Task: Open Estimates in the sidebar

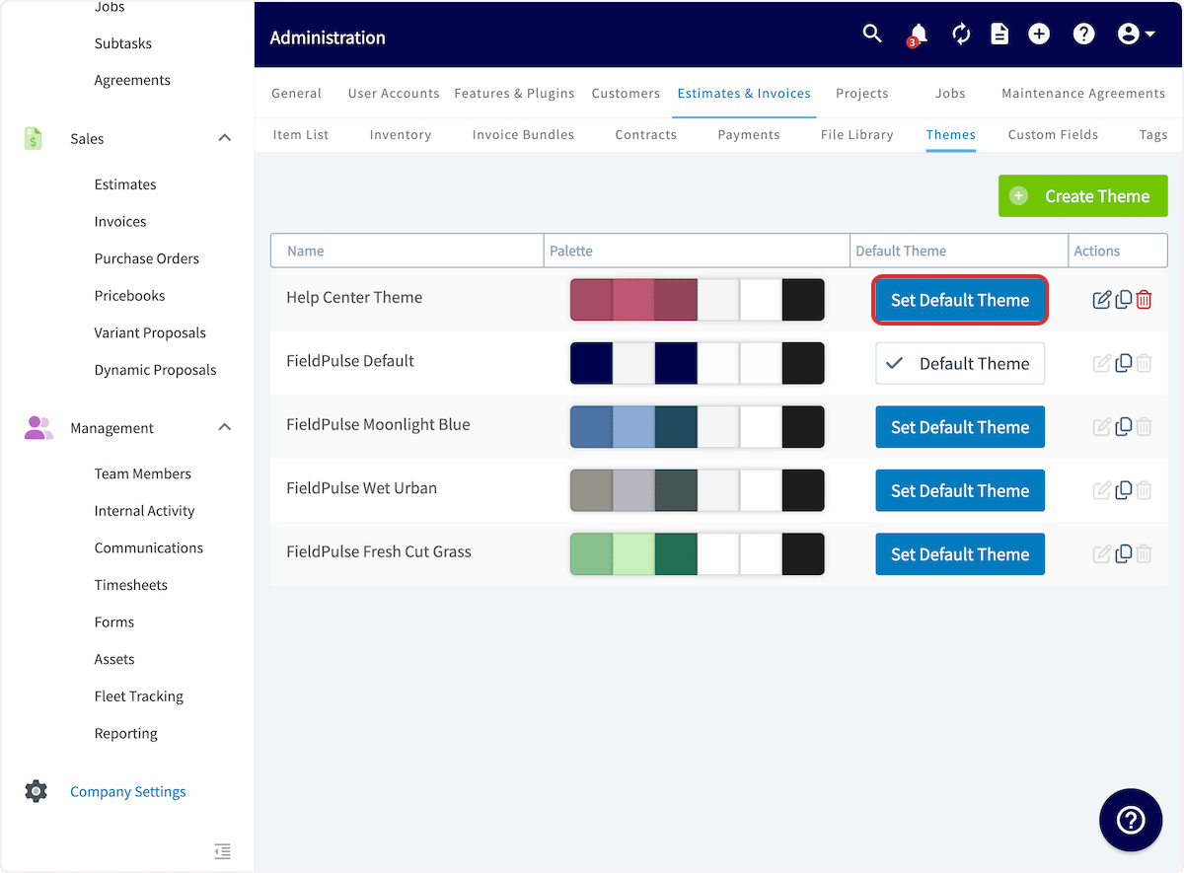Action: pos(125,184)
